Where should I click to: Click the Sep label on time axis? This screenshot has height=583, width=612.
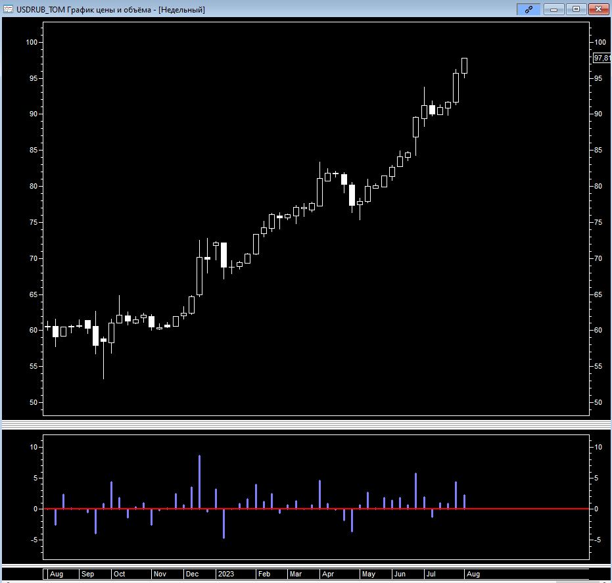[x=88, y=574]
